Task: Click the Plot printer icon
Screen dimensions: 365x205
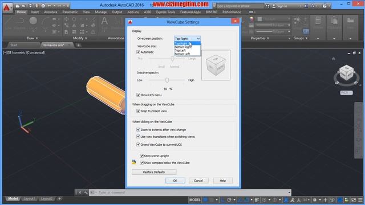Action: click(x=43, y=6)
